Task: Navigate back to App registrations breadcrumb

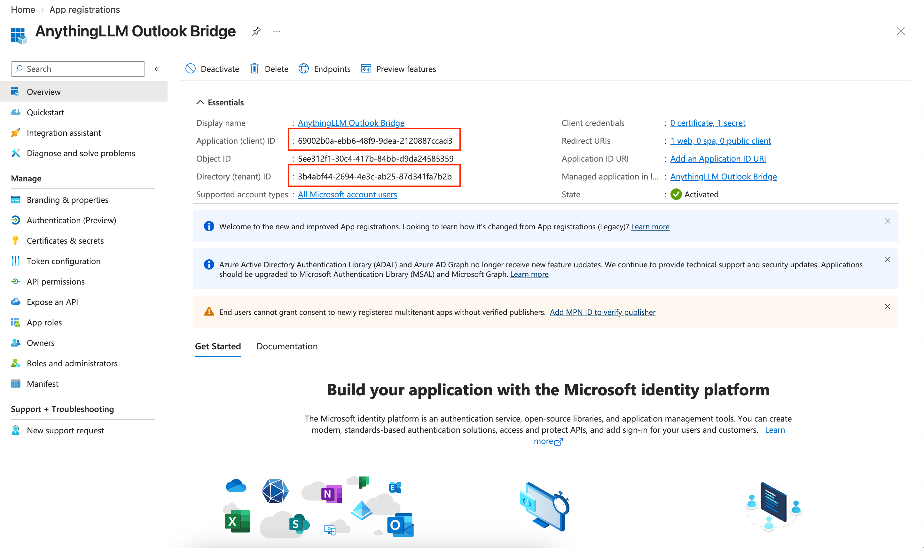Action: [85, 9]
